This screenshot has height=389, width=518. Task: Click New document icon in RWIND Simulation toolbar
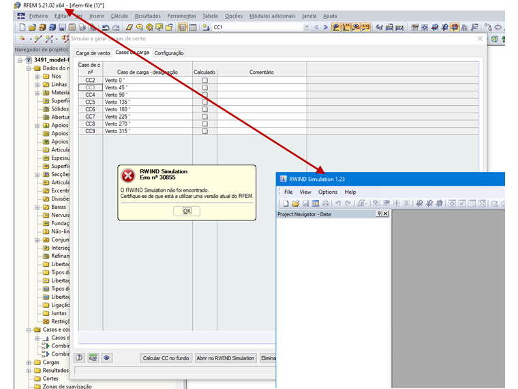click(286, 203)
